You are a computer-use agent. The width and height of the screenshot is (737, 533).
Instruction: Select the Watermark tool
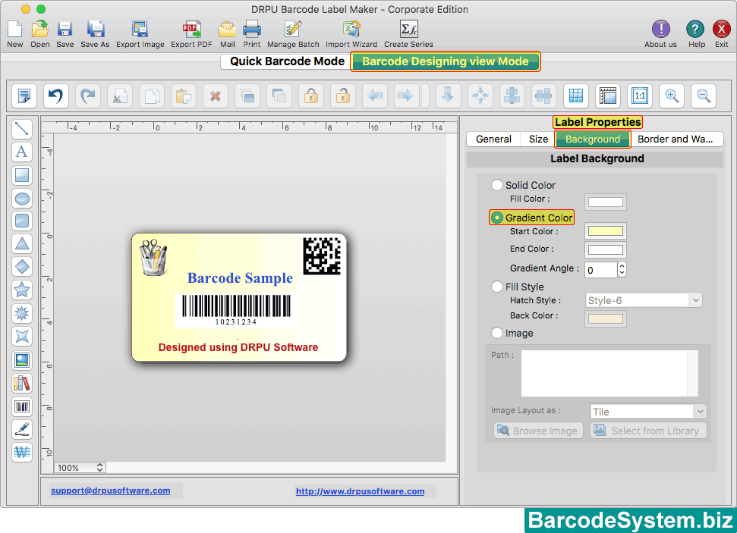point(21,452)
